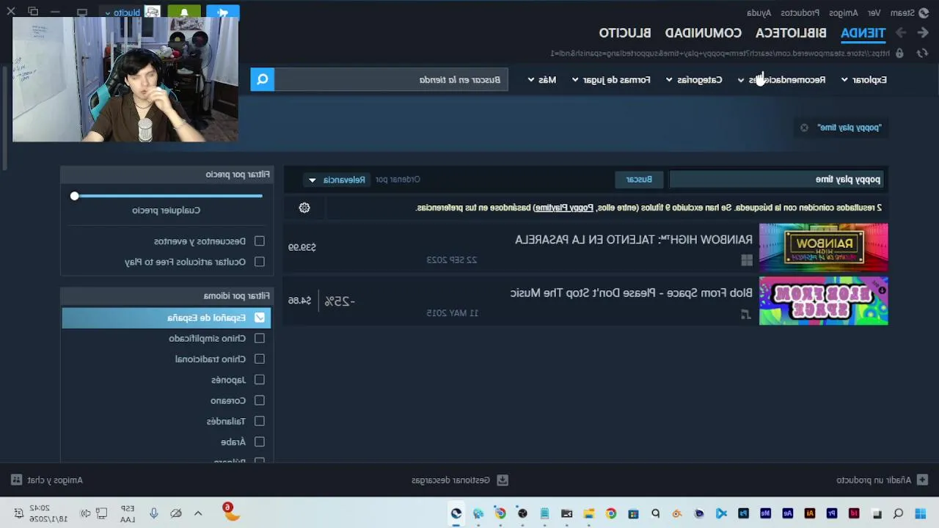Click the Añadir un producto plus icon
Image resolution: width=939 pixels, height=528 pixels.
pyautogui.click(x=923, y=480)
